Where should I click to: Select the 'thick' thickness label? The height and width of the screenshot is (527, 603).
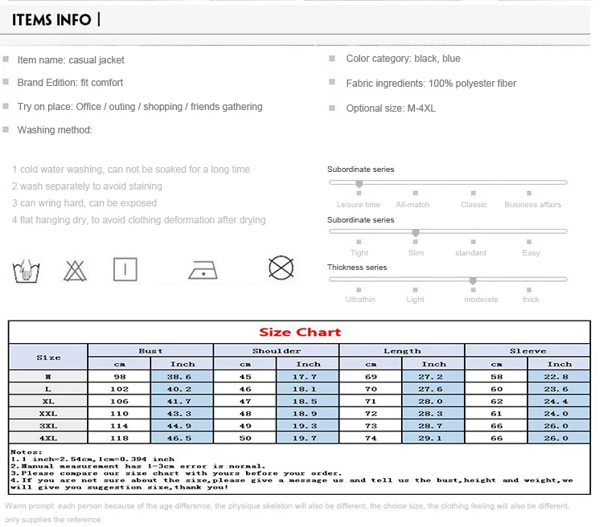coord(531,300)
